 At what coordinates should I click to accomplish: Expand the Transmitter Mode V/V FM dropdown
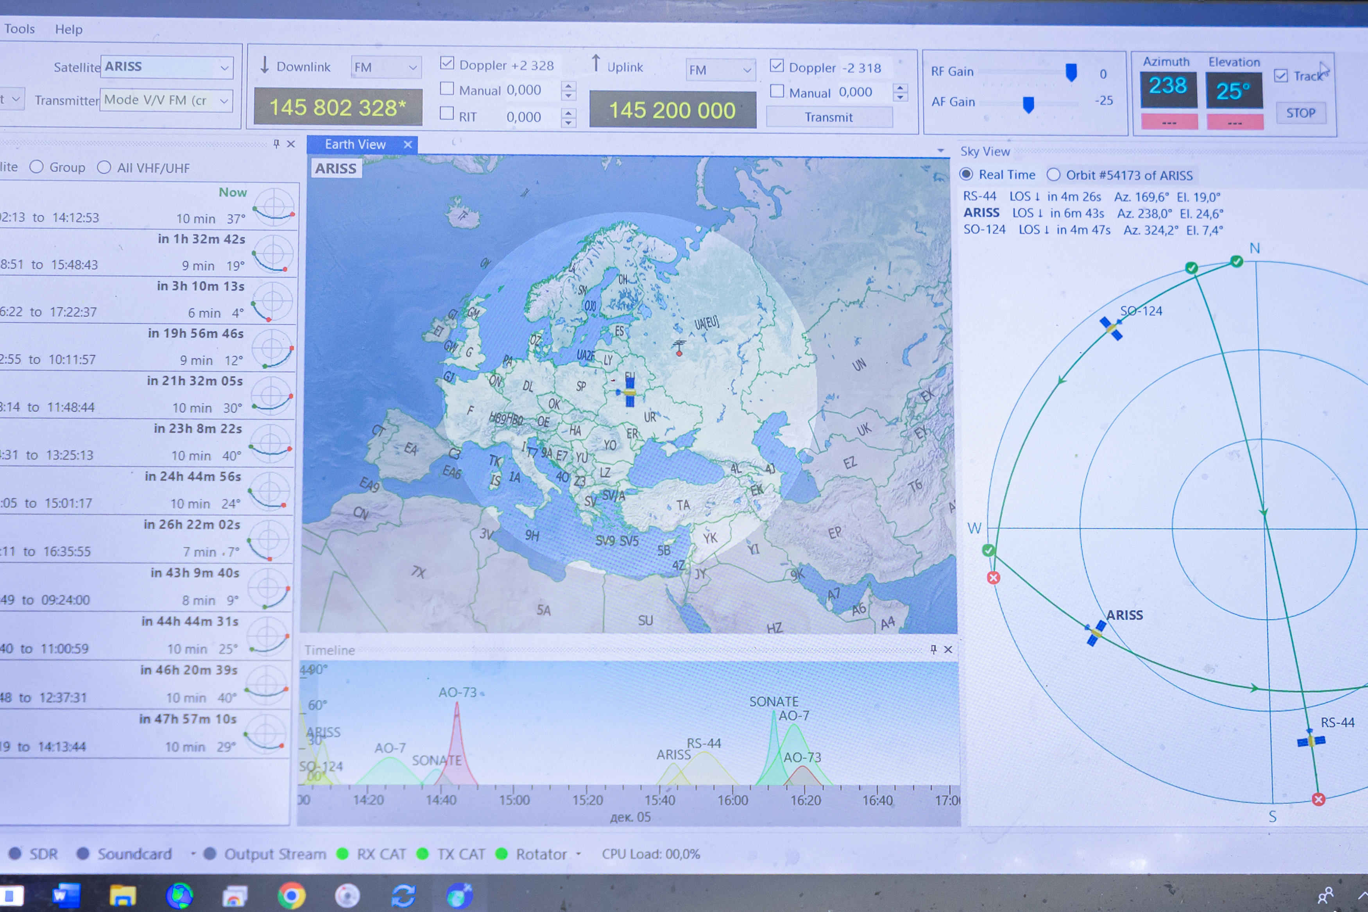pyautogui.click(x=223, y=100)
